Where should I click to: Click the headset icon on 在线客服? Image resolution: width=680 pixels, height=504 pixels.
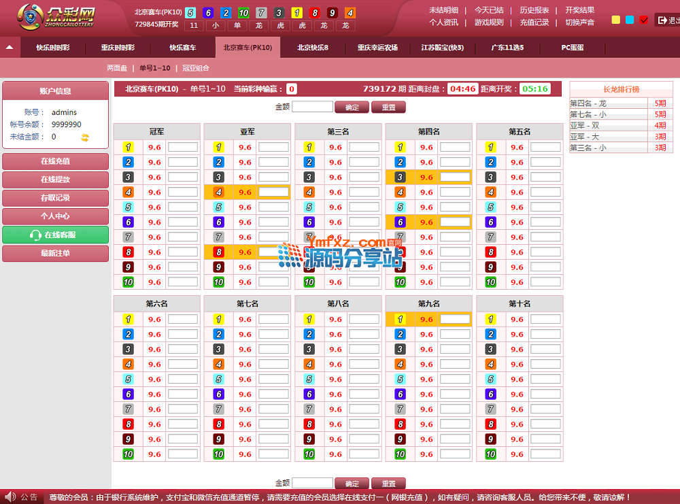tap(35, 235)
